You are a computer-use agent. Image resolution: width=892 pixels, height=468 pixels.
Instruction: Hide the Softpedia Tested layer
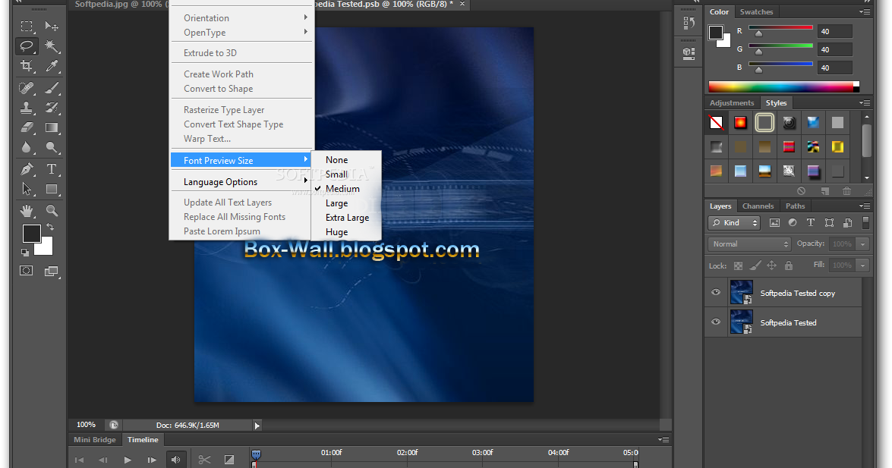(716, 322)
